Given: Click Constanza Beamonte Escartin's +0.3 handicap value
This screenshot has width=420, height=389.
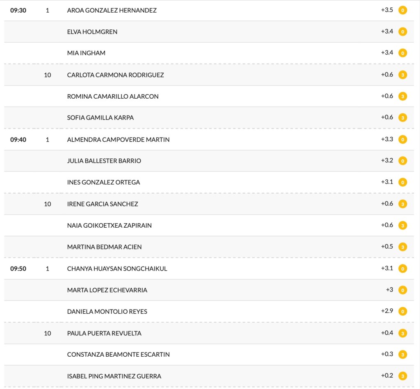Looking at the screenshot, I should point(387,354).
